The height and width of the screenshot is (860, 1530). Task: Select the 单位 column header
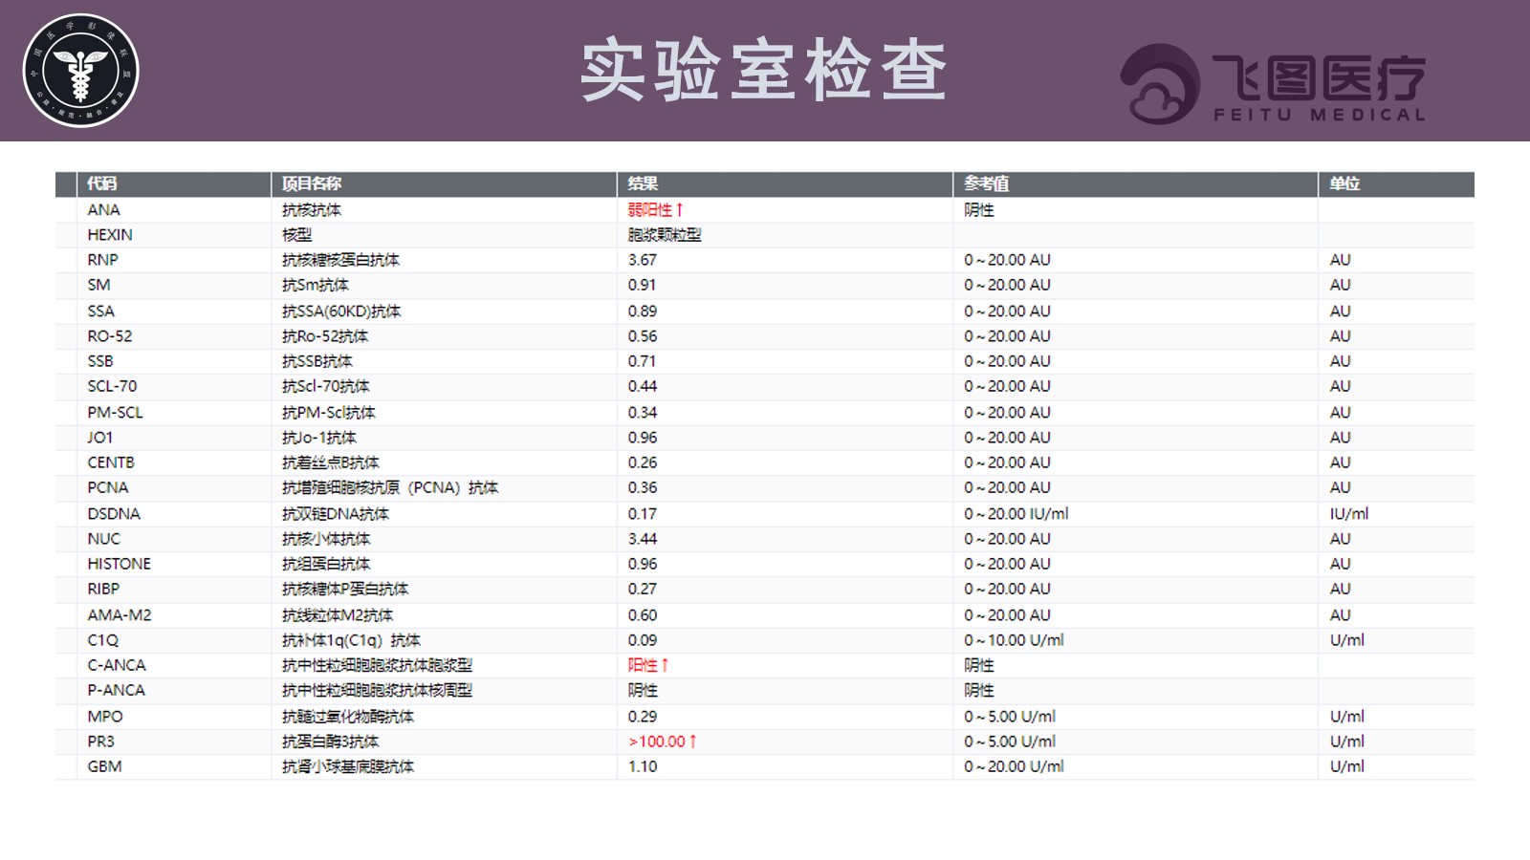(x=1344, y=183)
